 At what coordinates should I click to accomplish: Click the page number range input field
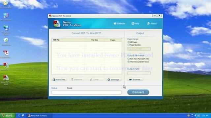(139, 49)
